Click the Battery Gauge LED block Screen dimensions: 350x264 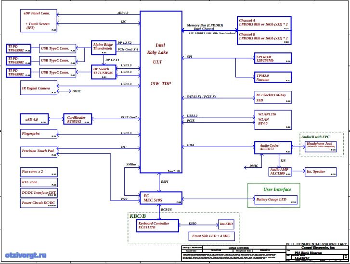276,200
